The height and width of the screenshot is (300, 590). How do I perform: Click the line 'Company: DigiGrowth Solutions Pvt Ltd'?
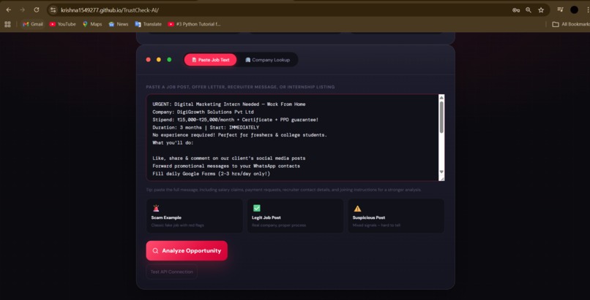[x=203, y=112]
